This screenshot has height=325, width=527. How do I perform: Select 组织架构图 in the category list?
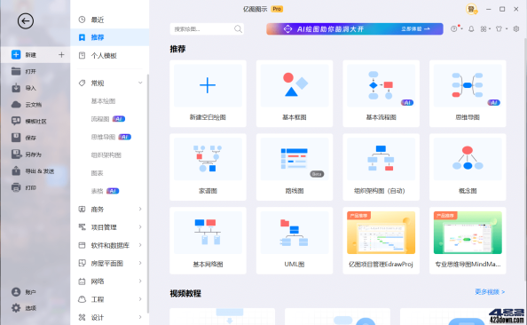(x=106, y=155)
